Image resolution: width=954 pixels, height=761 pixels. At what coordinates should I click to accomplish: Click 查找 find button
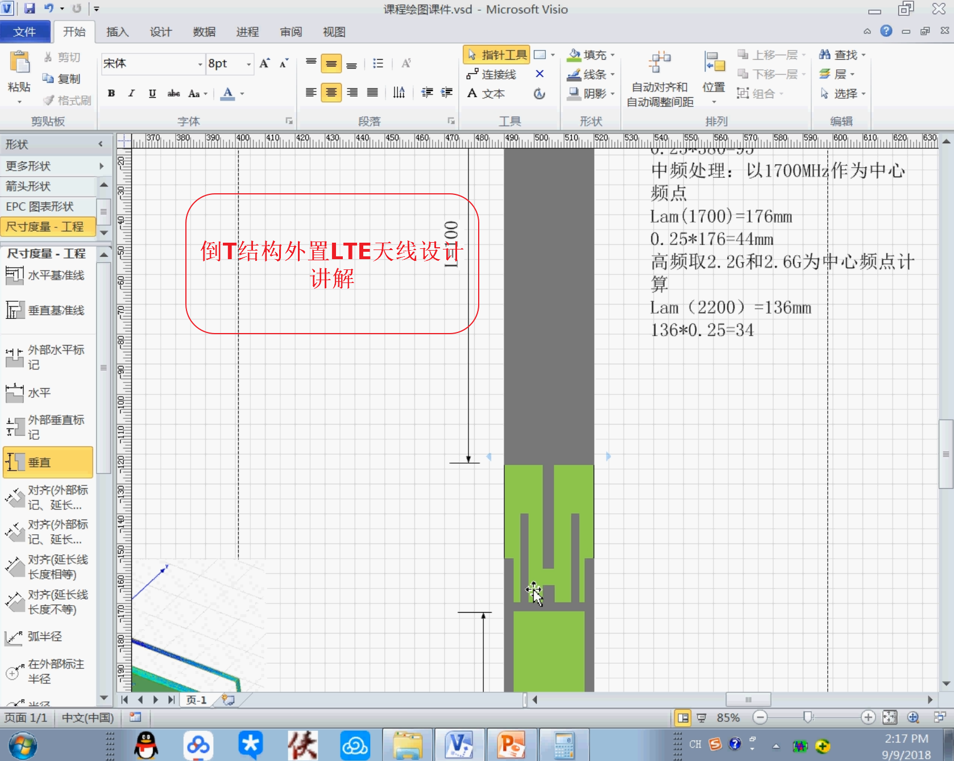click(x=842, y=55)
